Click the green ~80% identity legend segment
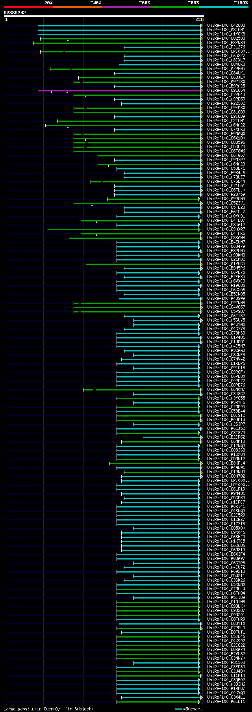 pyautogui.click(x=175, y=7)
